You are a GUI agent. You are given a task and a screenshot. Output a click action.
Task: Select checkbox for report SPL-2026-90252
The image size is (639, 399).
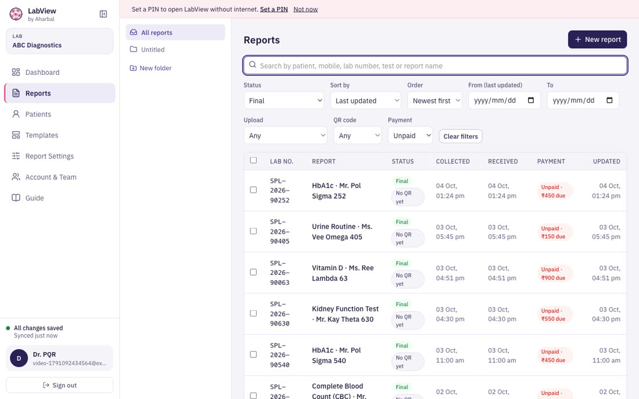pyautogui.click(x=253, y=190)
